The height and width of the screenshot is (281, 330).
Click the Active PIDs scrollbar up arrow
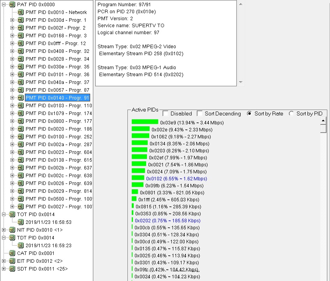click(x=323, y=120)
